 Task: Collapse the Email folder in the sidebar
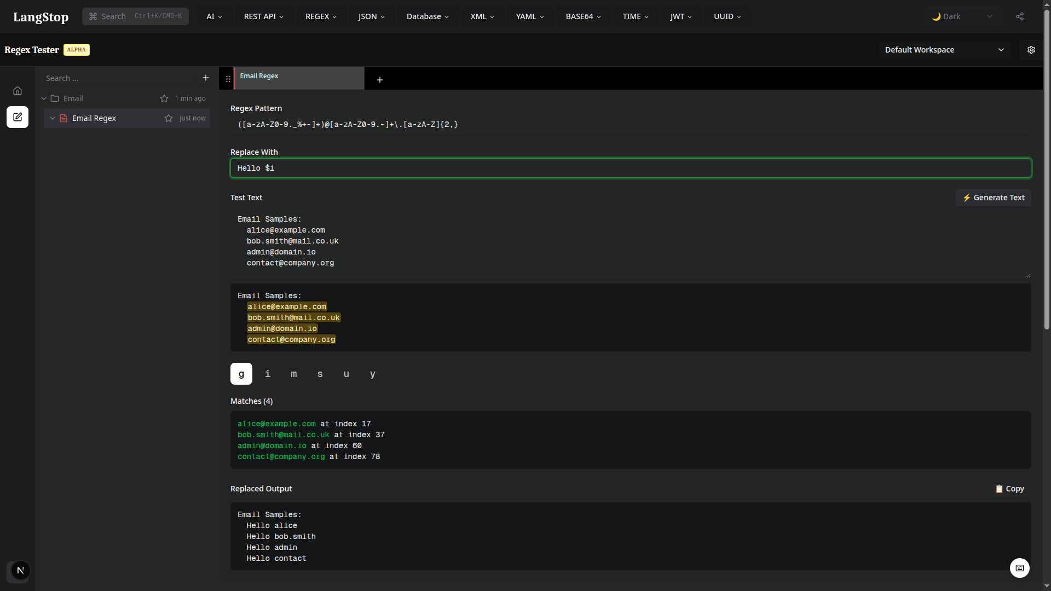43,99
